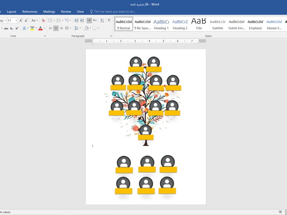Viewport: 287px width, 215px height.
Task: Apply the Title style
Action: coord(199,24)
